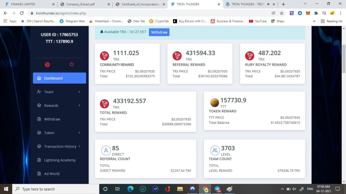Screen dimensions: 346x194
Task: Open the Telegram Web bookmark
Action: pyautogui.click(x=72, y=21)
